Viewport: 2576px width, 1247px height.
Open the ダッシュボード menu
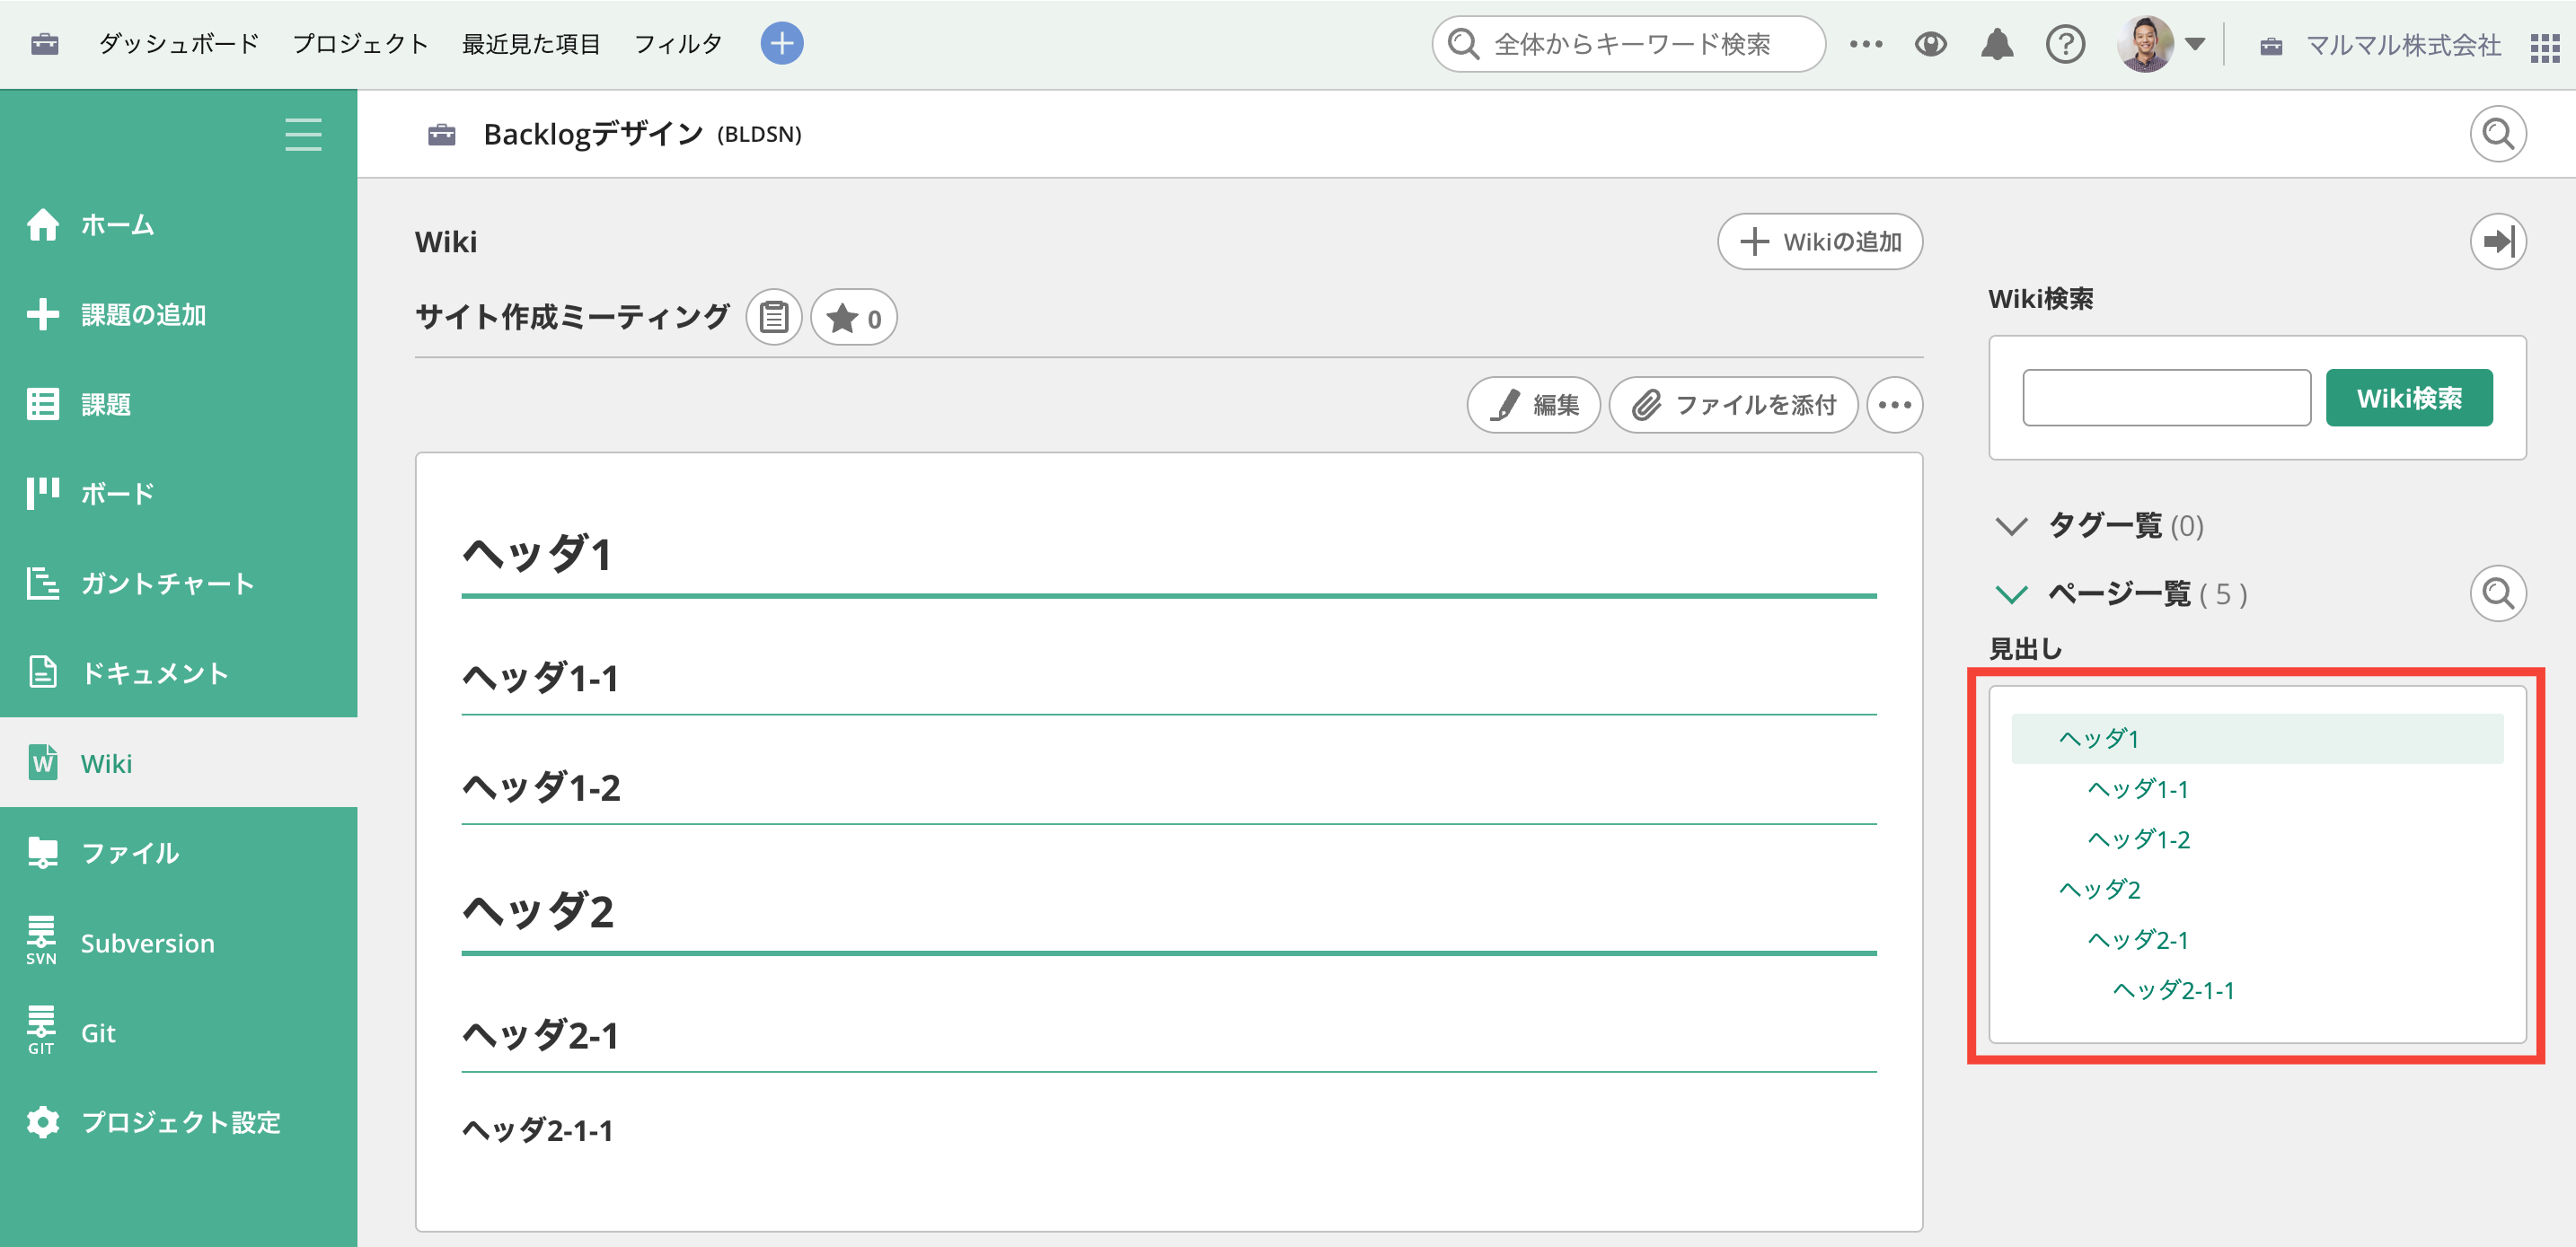click(179, 44)
